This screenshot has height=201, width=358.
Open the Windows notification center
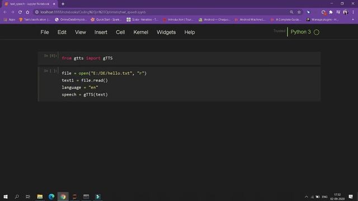[x=351, y=197]
